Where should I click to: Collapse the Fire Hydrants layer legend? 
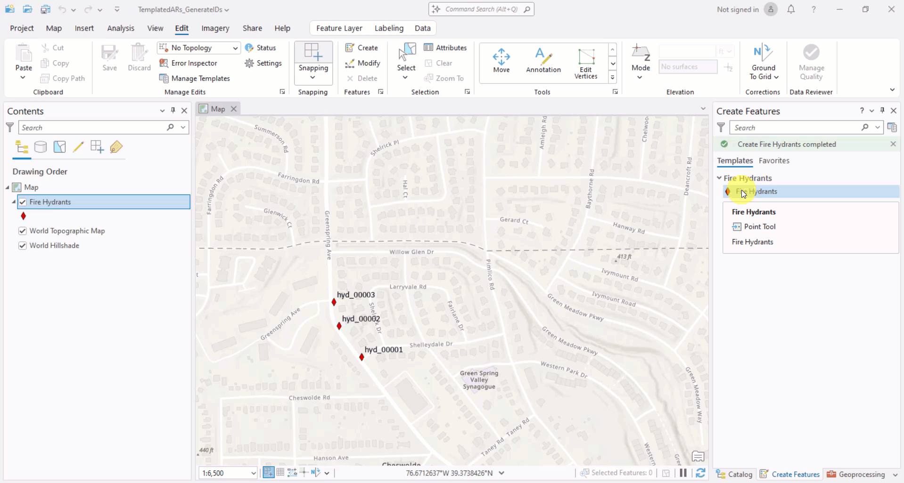14,202
